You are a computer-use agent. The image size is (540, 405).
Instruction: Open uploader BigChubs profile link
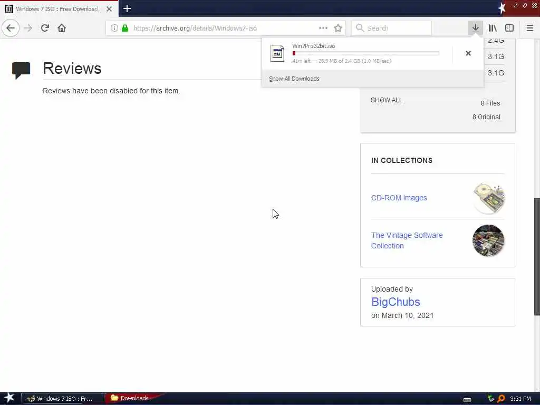point(396,302)
